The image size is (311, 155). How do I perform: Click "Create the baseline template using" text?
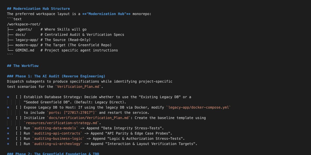pos(170,118)
